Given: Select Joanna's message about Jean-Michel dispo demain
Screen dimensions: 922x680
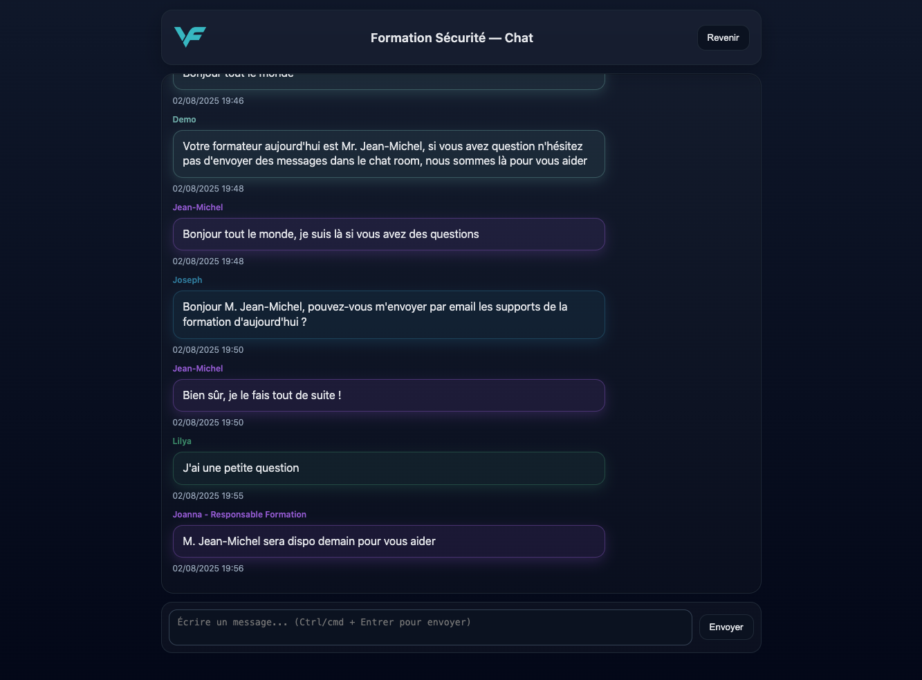Looking at the screenshot, I should click(389, 542).
